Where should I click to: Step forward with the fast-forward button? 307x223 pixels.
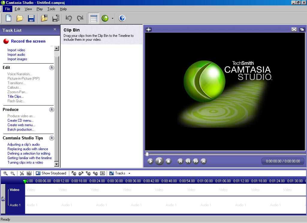(196, 161)
